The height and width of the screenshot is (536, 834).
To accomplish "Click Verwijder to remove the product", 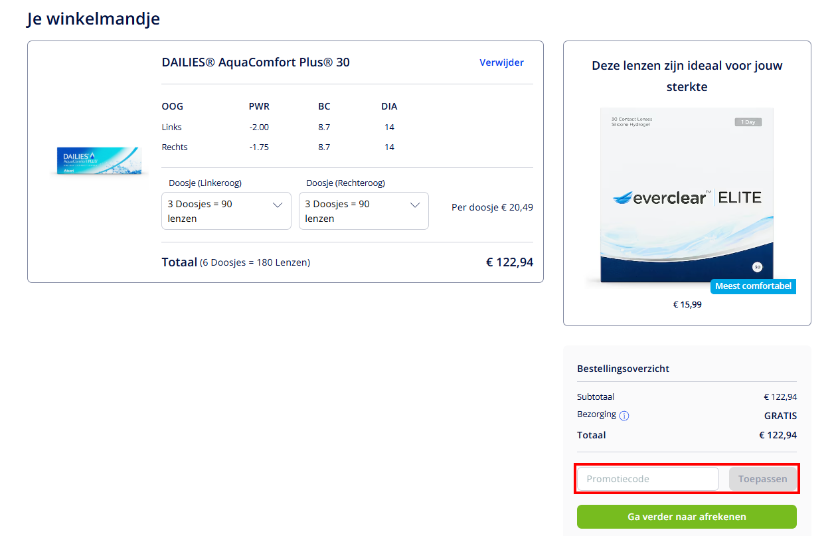I will (x=501, y=62).
